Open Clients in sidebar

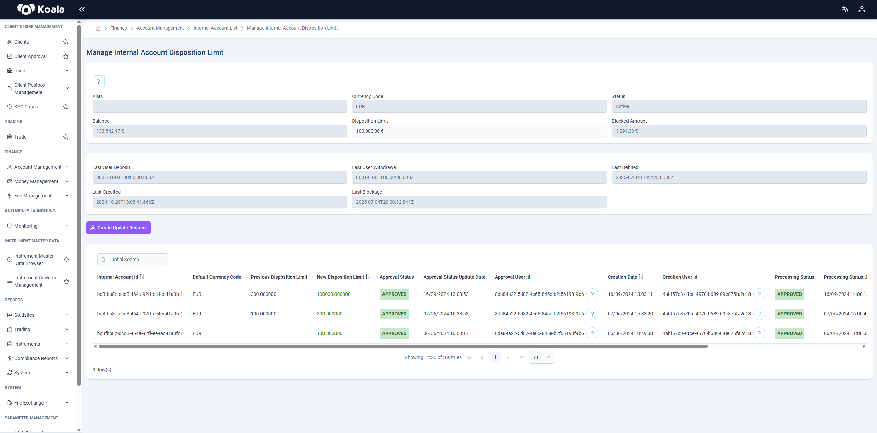[22, 42]
